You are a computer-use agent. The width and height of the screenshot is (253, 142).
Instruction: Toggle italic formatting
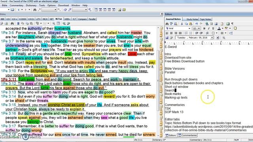[209, 28]
